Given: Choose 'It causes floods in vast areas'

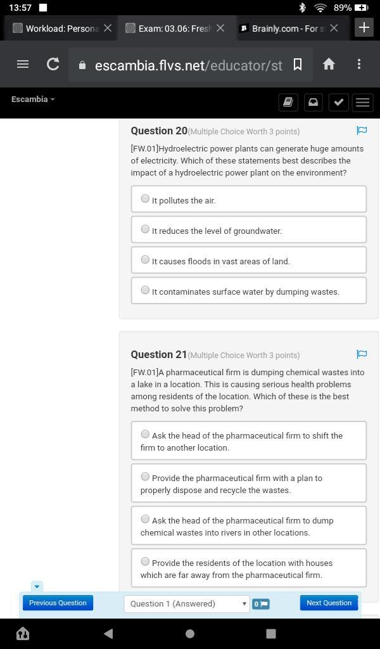Looking at the screenshot, I should coord(145,260).
